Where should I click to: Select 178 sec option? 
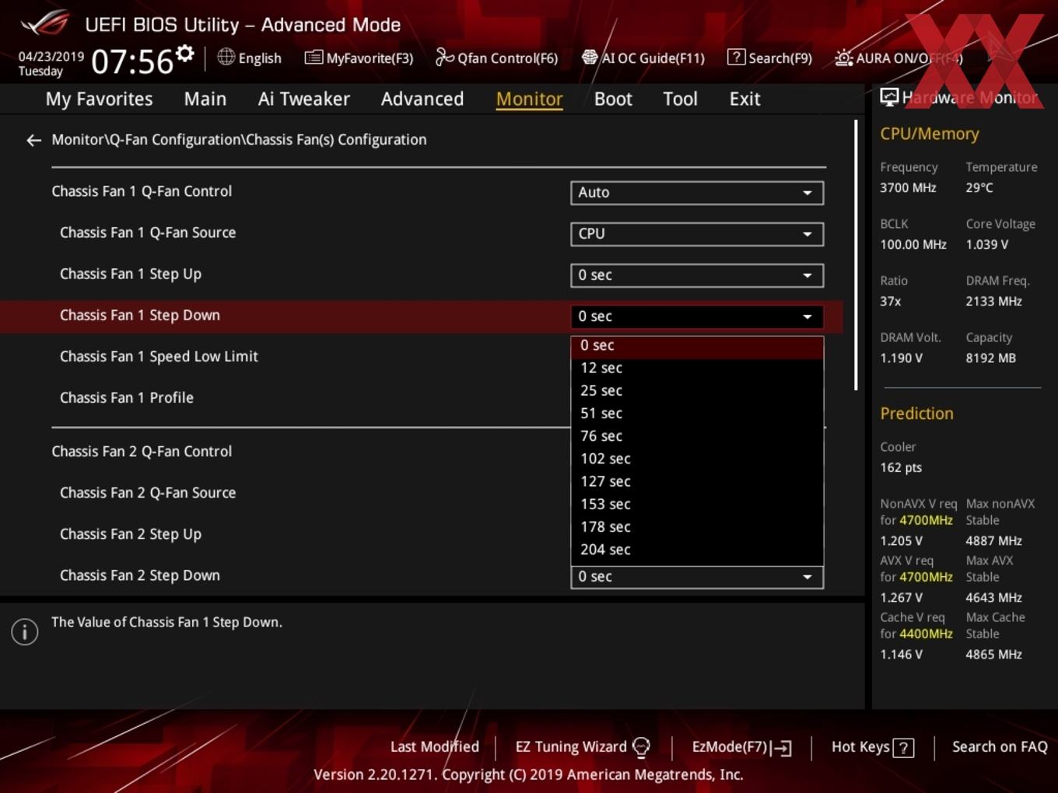tap(697, 527)
